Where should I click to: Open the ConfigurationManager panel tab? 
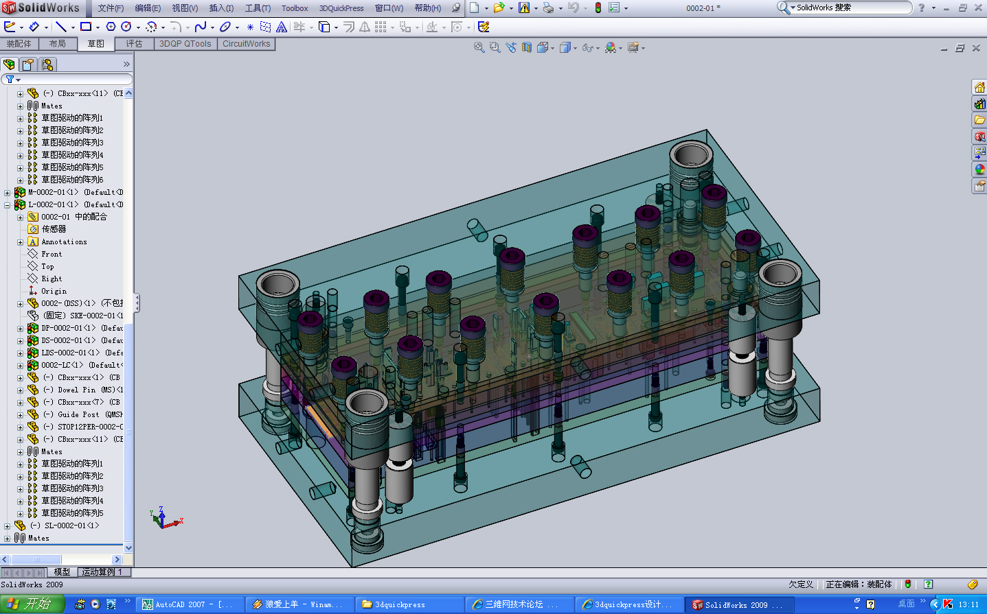pyautogui.click(x=47, y=64)
